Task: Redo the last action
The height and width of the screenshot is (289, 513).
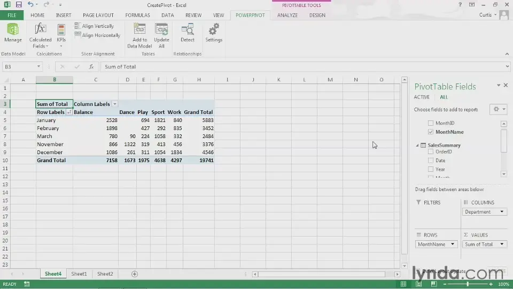Action: coord(46,5)
